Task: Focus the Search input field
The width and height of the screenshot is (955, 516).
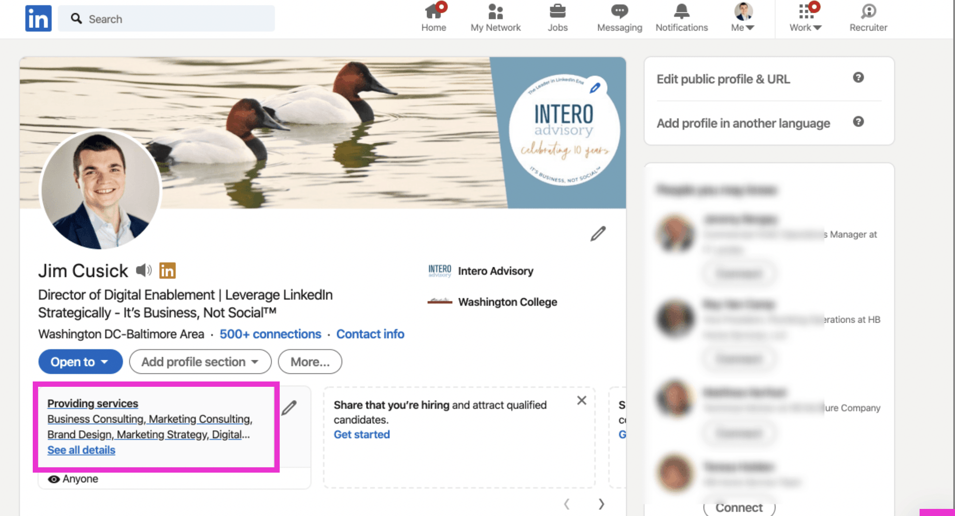Action: 166,19
